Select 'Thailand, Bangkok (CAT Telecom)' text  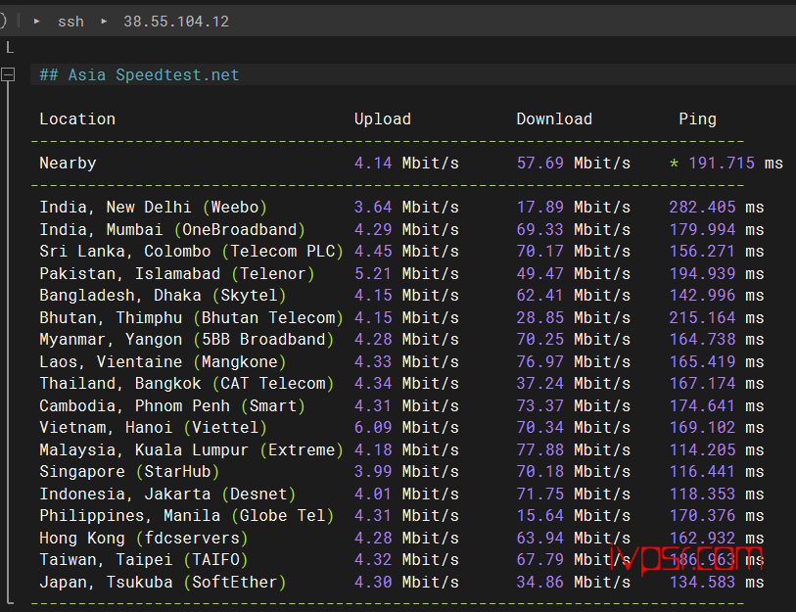[x=187, y=384]
